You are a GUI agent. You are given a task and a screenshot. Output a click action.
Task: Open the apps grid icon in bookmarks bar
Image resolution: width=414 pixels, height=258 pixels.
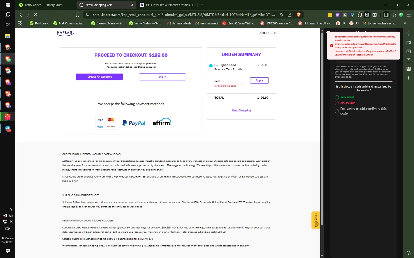tap(20, 23)
